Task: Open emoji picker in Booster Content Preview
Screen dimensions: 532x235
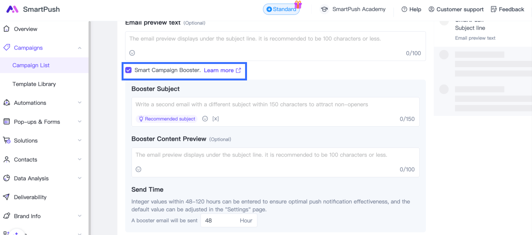Action: pyautogui.click(x=139, y=169)
